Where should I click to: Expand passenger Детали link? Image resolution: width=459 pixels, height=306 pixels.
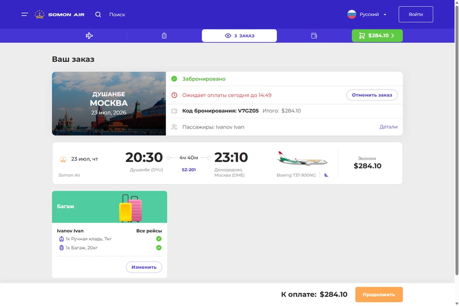click(x=388, y=127)
